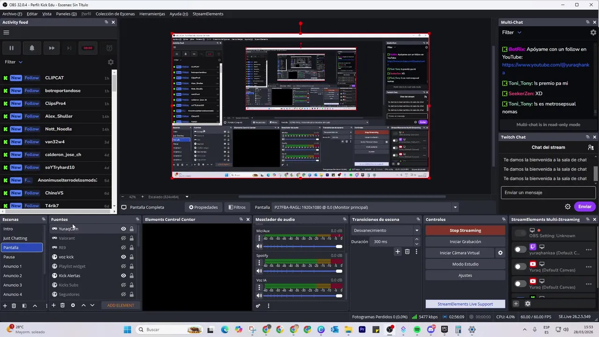599x337 pixels.
Task: Hide the YuraqCam source
Action: tap(124, 229)
